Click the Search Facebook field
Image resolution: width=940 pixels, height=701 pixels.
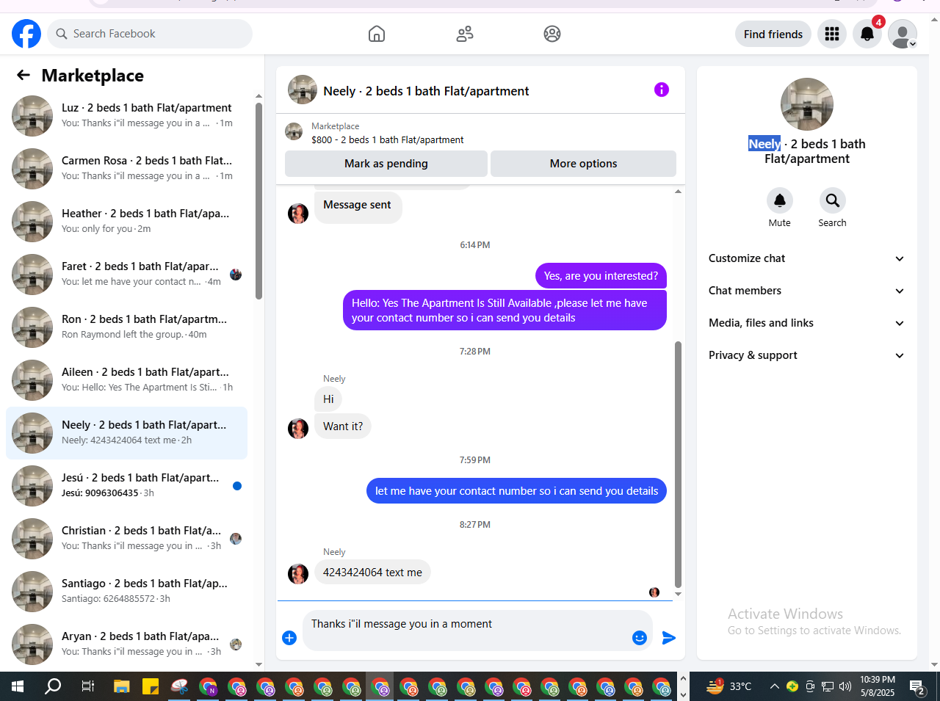[x=150, y=34]
